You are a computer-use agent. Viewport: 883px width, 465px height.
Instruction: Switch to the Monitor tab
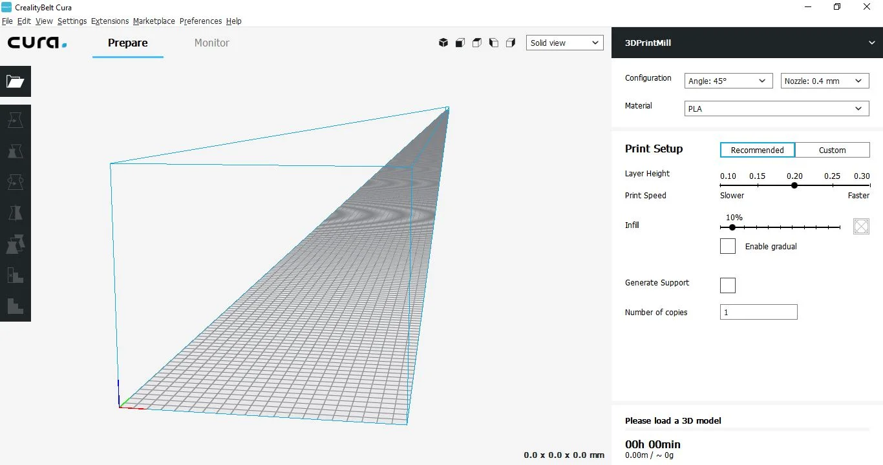click(x=212, y=43)
